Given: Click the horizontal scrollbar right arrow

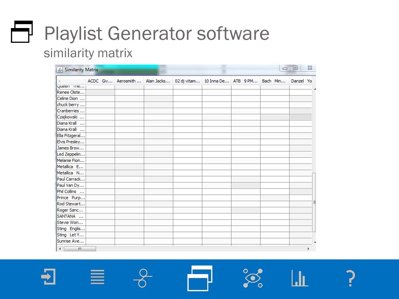Looking at the screenshot, I should [x=309, y=249].
